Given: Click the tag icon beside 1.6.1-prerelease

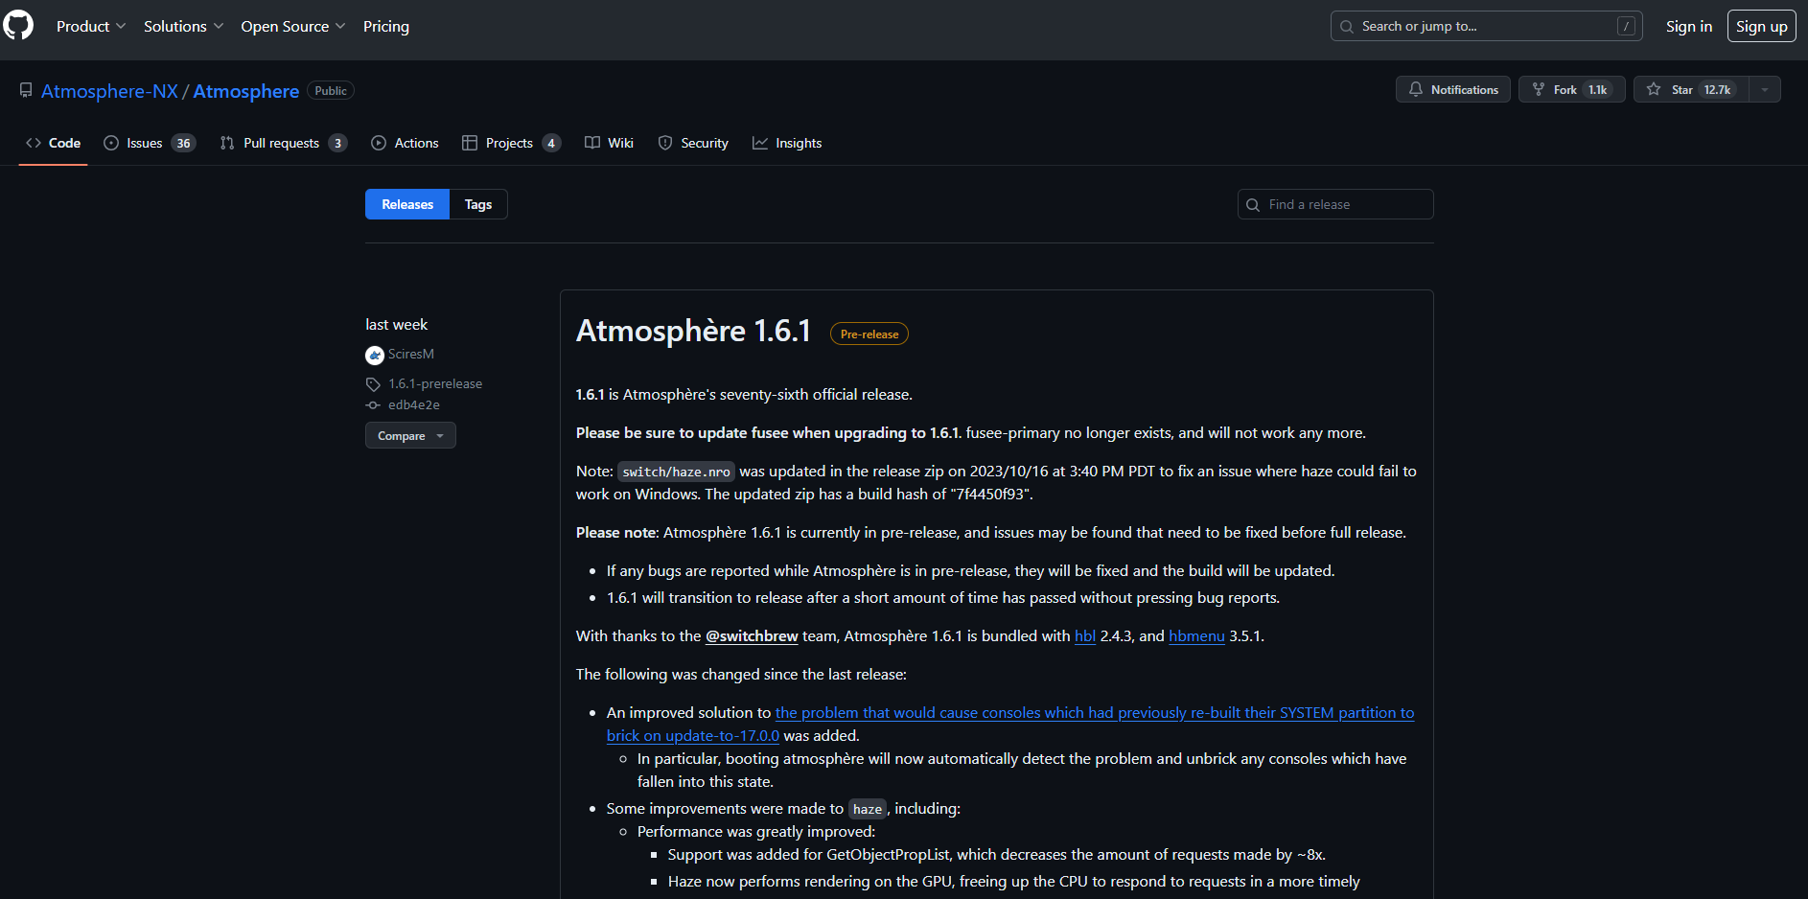Looking at the screenshot, I should click(373, 384).
